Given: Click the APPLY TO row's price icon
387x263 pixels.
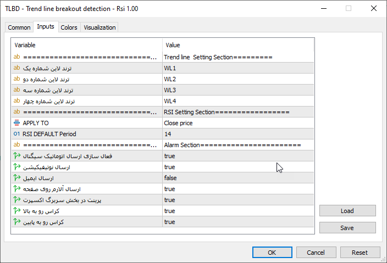Looking at the screenshot, I should tap(16, 123).
